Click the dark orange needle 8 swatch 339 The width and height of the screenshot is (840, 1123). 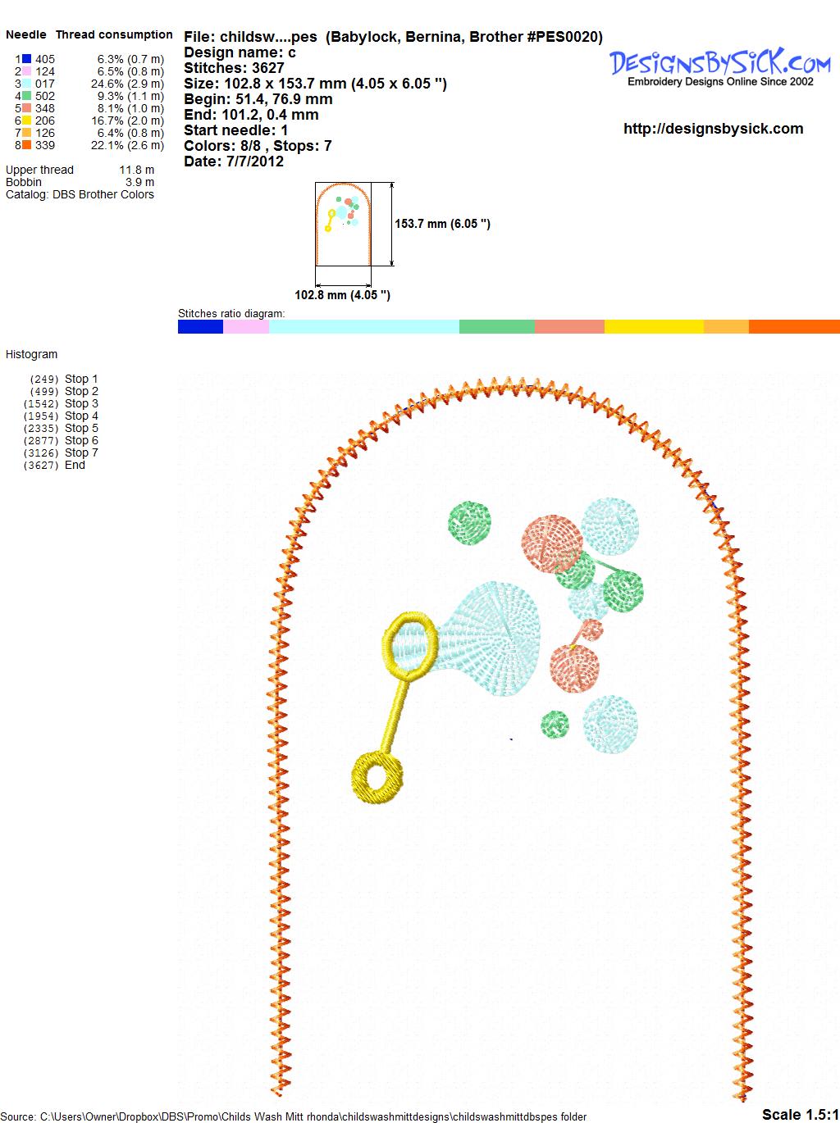pyautogui.click(x=27, y=145)
